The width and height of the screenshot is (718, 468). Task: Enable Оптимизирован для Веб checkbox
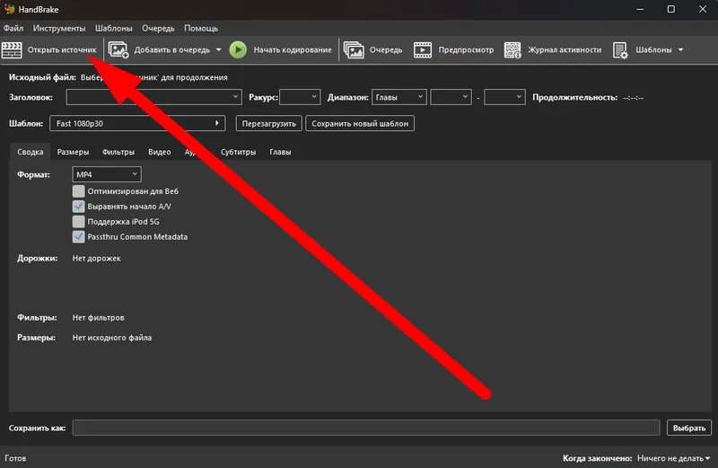tap(78, 191)
